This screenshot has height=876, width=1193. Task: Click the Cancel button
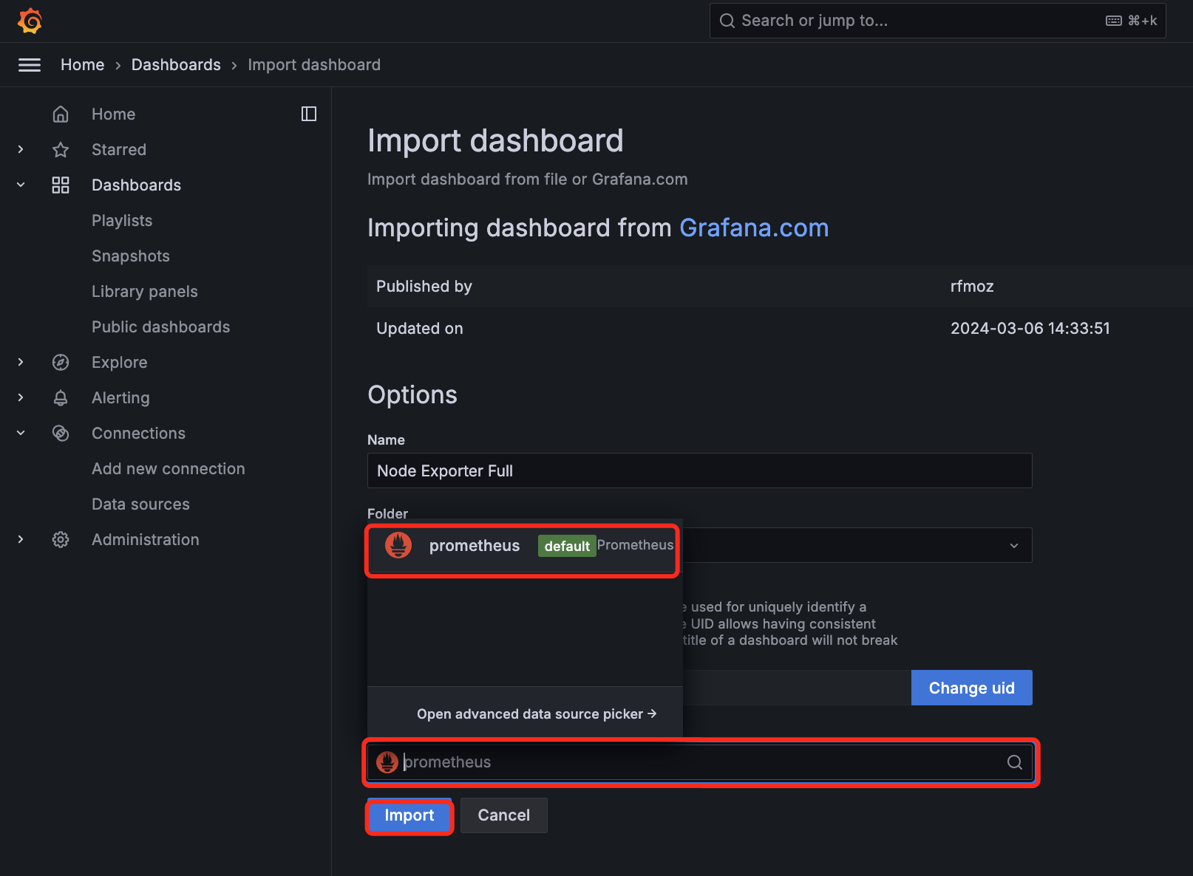click(504, 815)
